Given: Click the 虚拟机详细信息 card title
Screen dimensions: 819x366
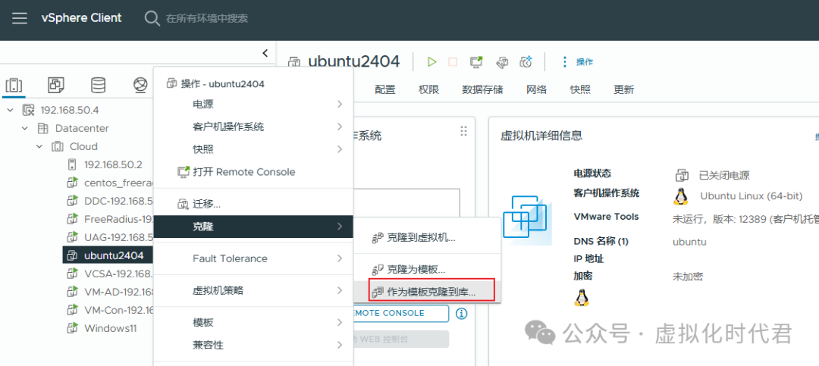Looking at the screenshot, I should click(x=541, y=136).
